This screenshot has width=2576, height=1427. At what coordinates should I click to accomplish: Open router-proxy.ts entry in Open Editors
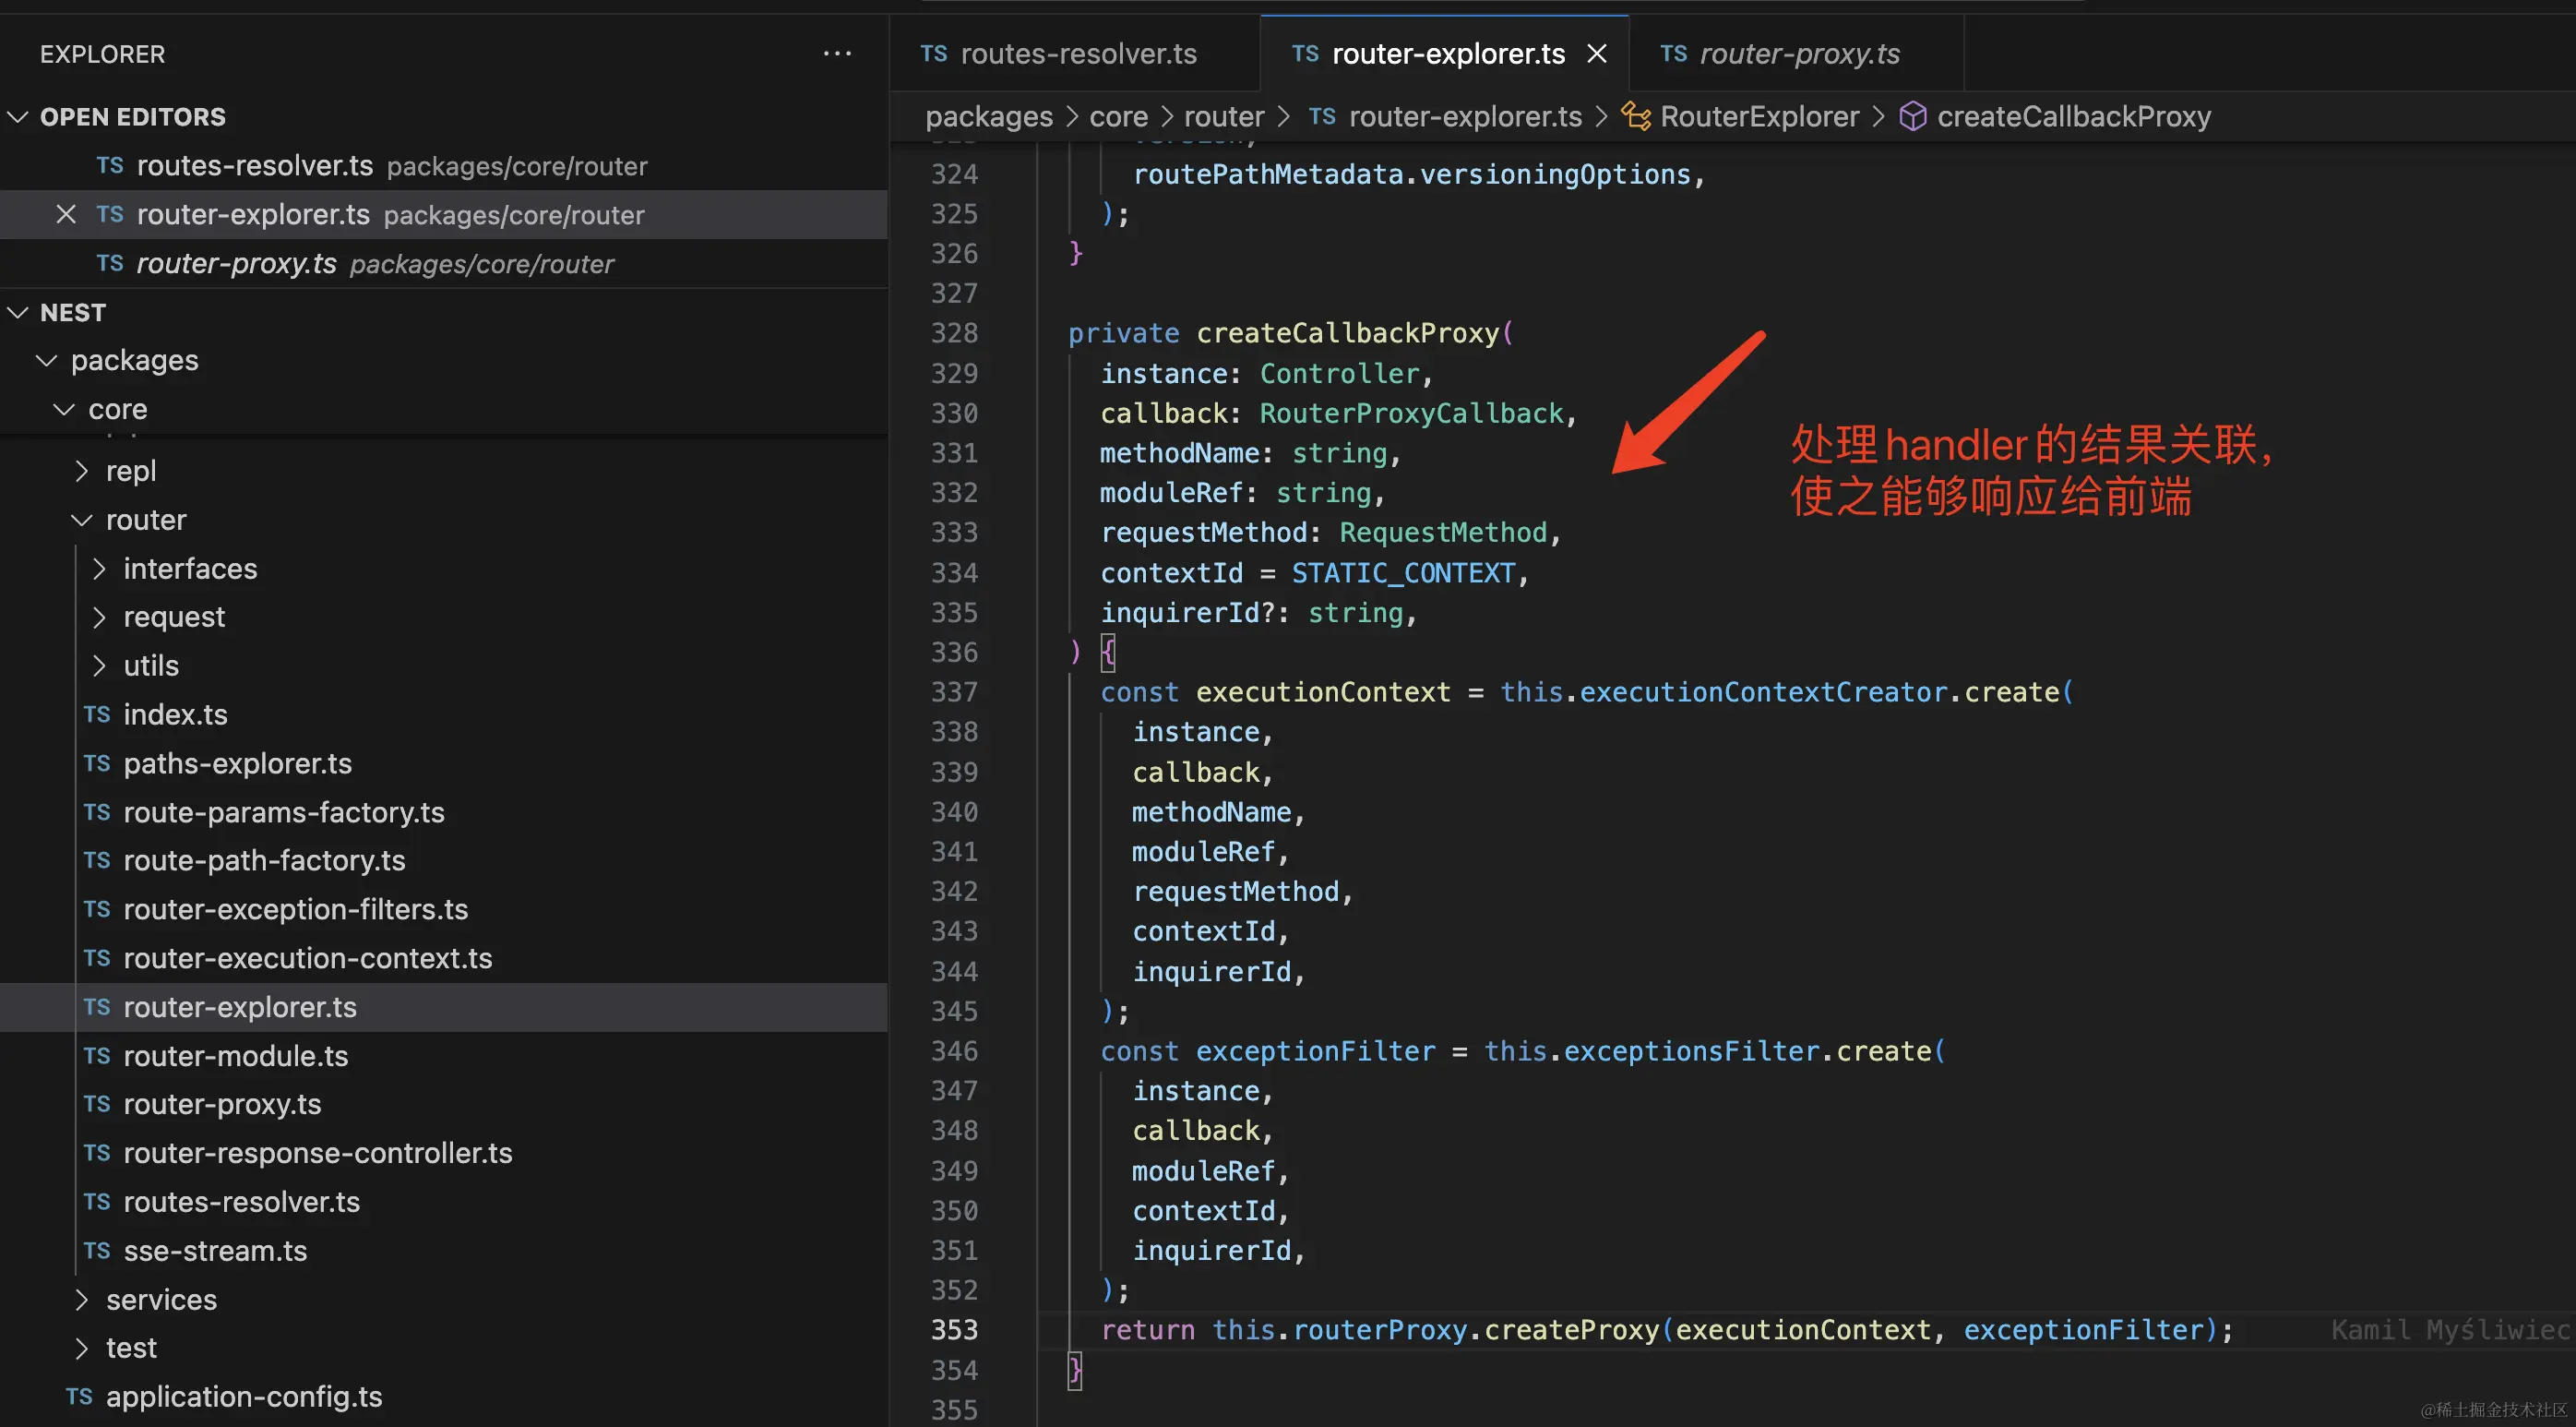[x=236, y=263]
